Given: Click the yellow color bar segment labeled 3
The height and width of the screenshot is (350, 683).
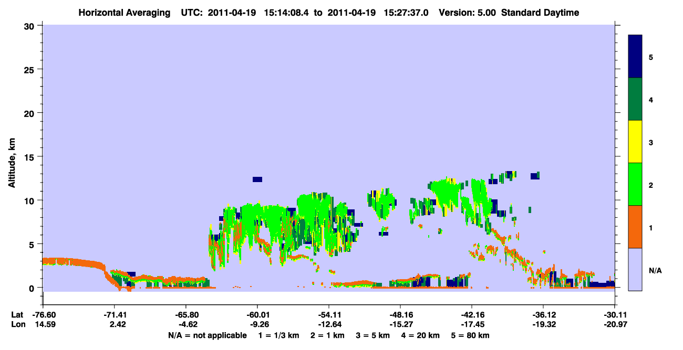Looking at the screenshot, I should click(x=635, y=142).
